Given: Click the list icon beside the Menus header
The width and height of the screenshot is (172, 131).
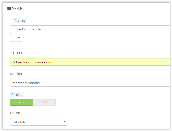Looking at the screenshot, I should [9, 9].
